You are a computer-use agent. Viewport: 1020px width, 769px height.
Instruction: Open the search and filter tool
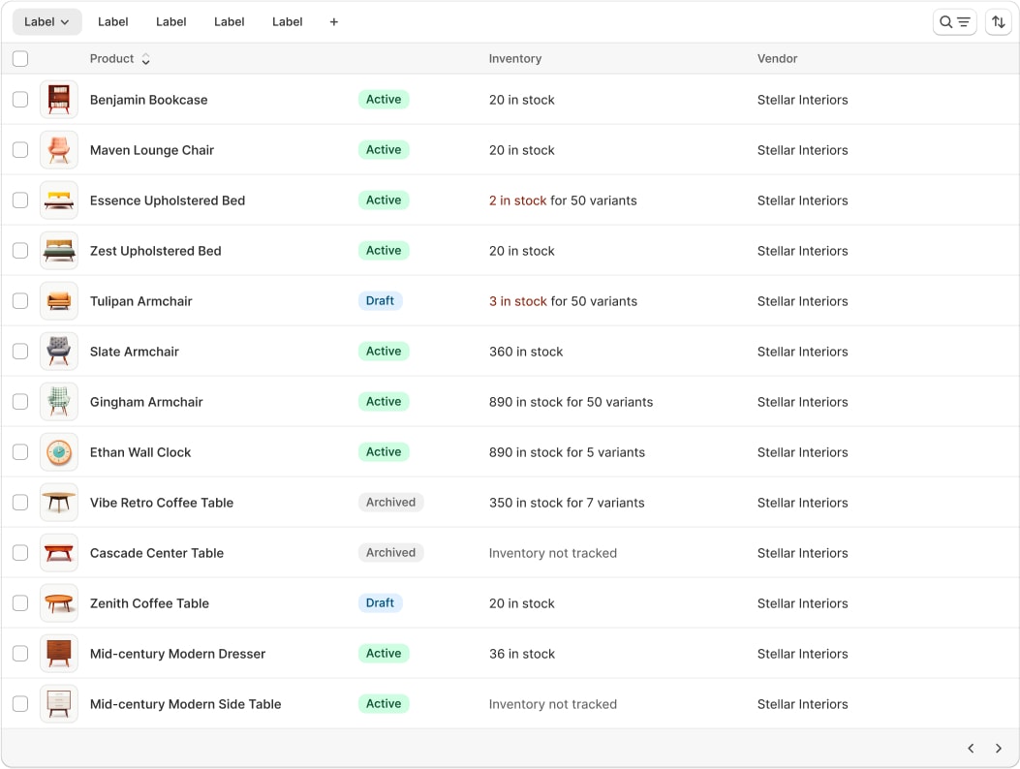tap(954, 22)
